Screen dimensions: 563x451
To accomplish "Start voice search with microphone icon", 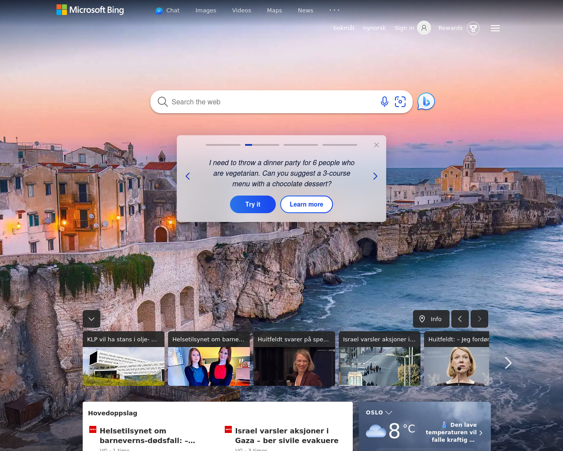I will [x=384, y=102].
